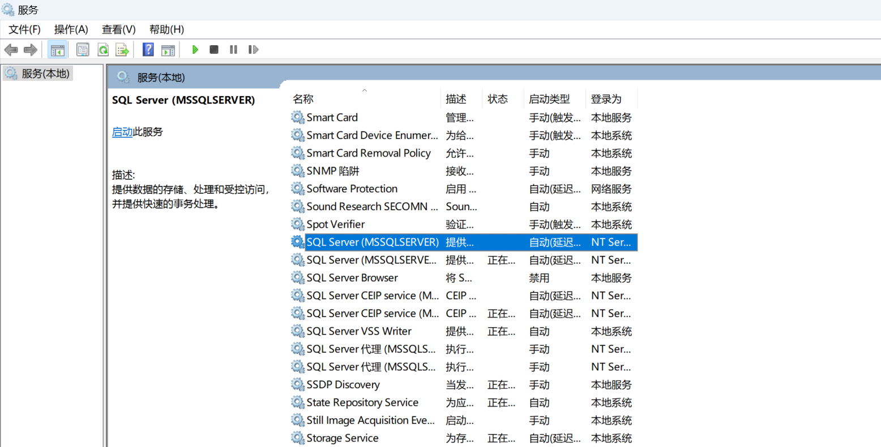Open the 查看(V) menu
The image size is (881, 447).
118,29
